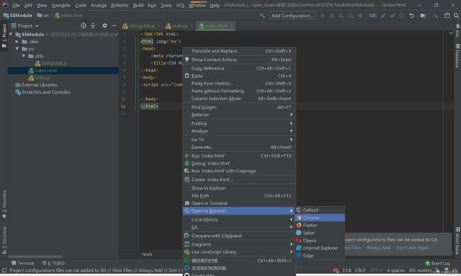Expand the Go To submenu
The height and width of the screenshot is (276, 461).
[x=239, y=140]
